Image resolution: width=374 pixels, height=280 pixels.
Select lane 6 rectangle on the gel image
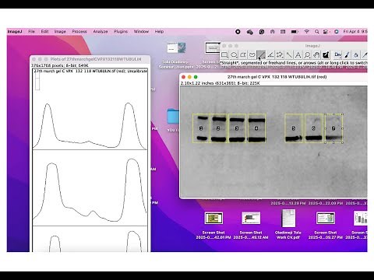click(313, 128)
